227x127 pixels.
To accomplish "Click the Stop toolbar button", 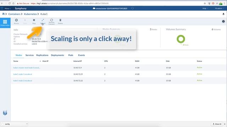I will pos(34,21).
